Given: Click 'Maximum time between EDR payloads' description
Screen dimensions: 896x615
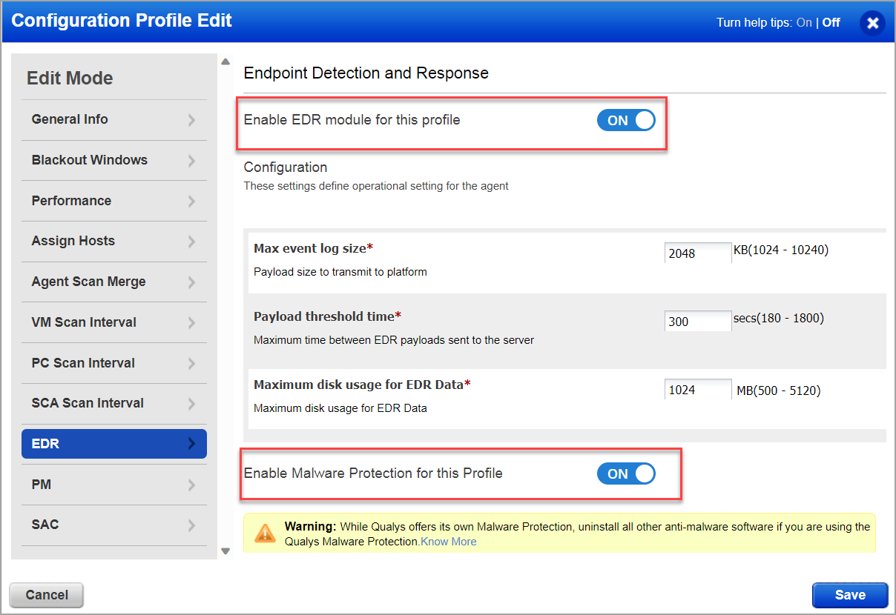Looking at the screenshot, I should [x=394, y=340].
